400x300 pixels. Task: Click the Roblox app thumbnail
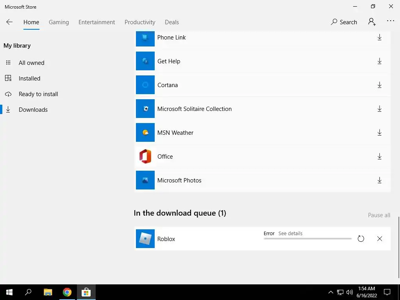pyautogui.click(x=145, y=239)
